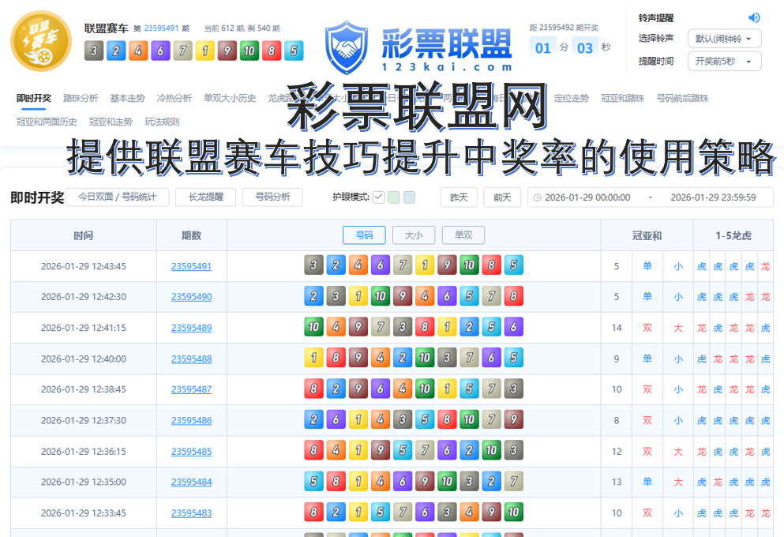Toggle the 大小 display mode
Screen dimensions: 784x537
coord(413,235)
